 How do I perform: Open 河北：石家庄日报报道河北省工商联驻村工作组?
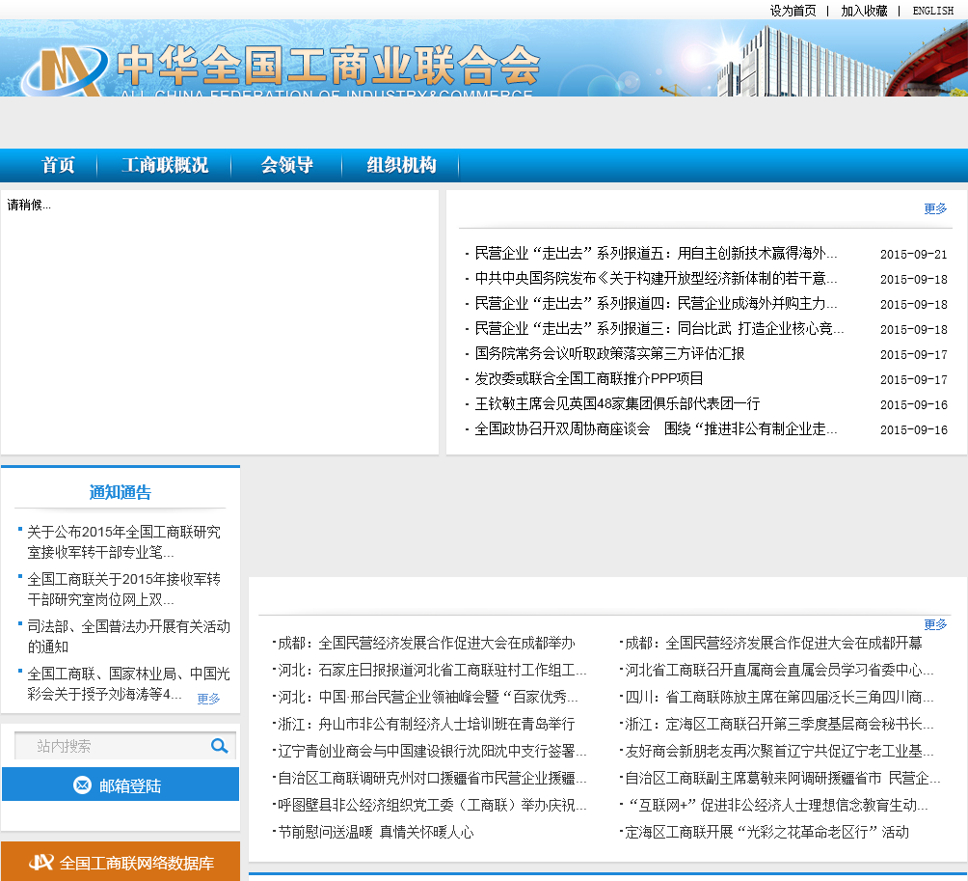tap(432, 670)
